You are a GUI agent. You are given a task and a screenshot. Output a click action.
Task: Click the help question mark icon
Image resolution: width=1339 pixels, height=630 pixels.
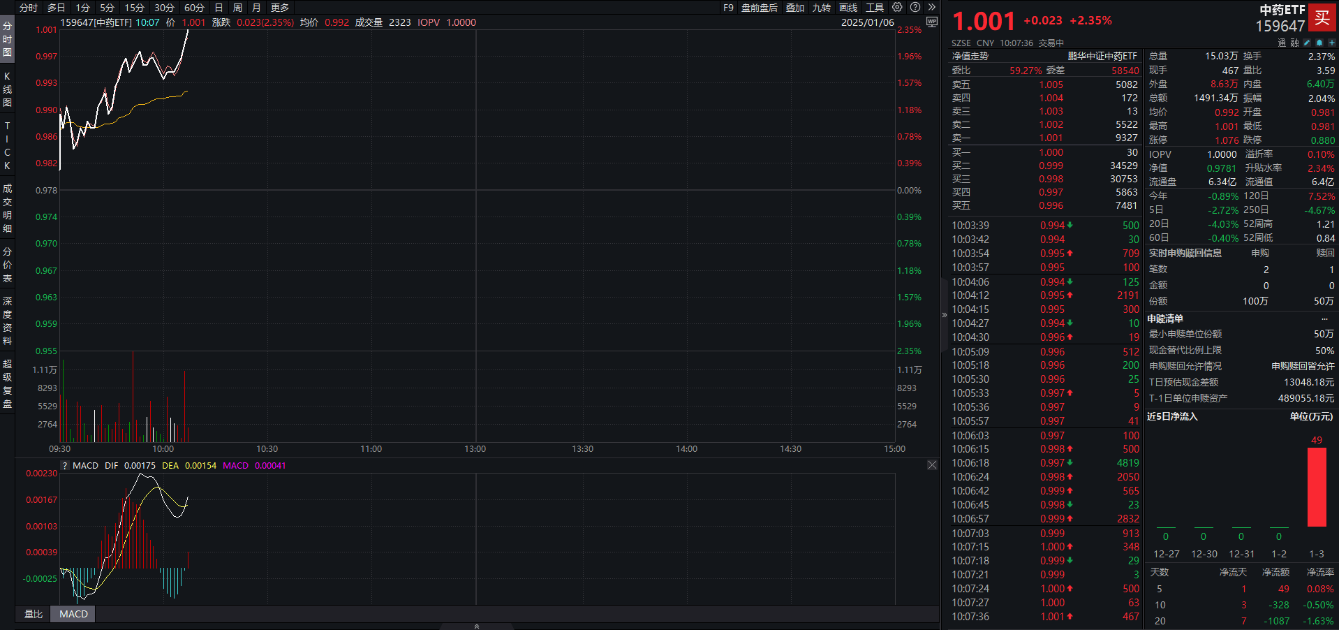915,8
